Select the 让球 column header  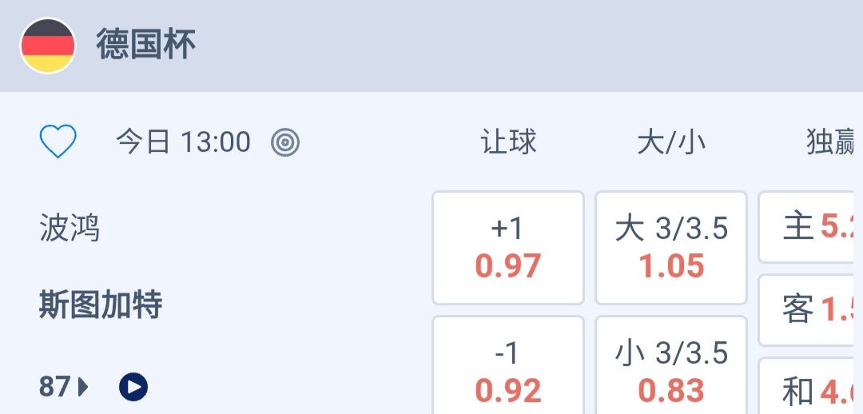tap(508, 142)
